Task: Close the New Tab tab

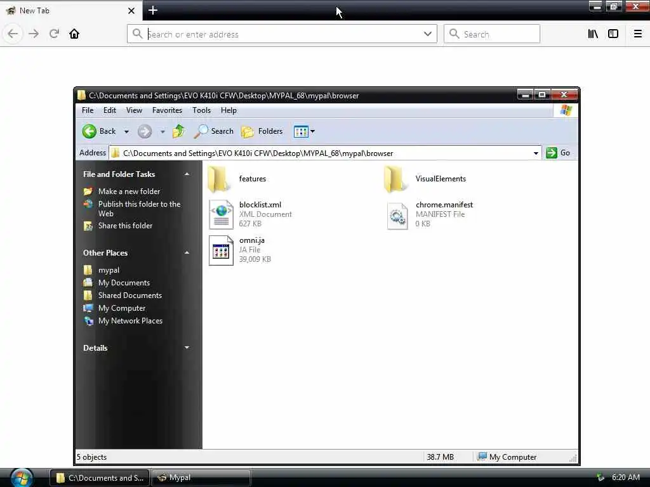Action: [x=131, y=11]
